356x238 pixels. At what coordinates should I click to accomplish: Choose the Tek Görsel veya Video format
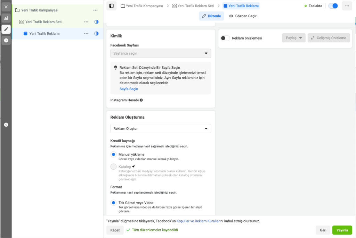click(x=113, y=203)
